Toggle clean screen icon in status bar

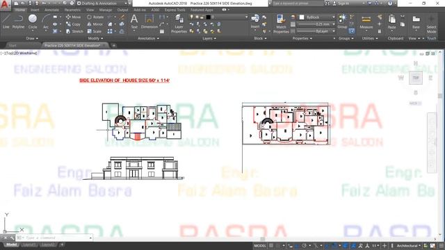click(x=432, y=246)
